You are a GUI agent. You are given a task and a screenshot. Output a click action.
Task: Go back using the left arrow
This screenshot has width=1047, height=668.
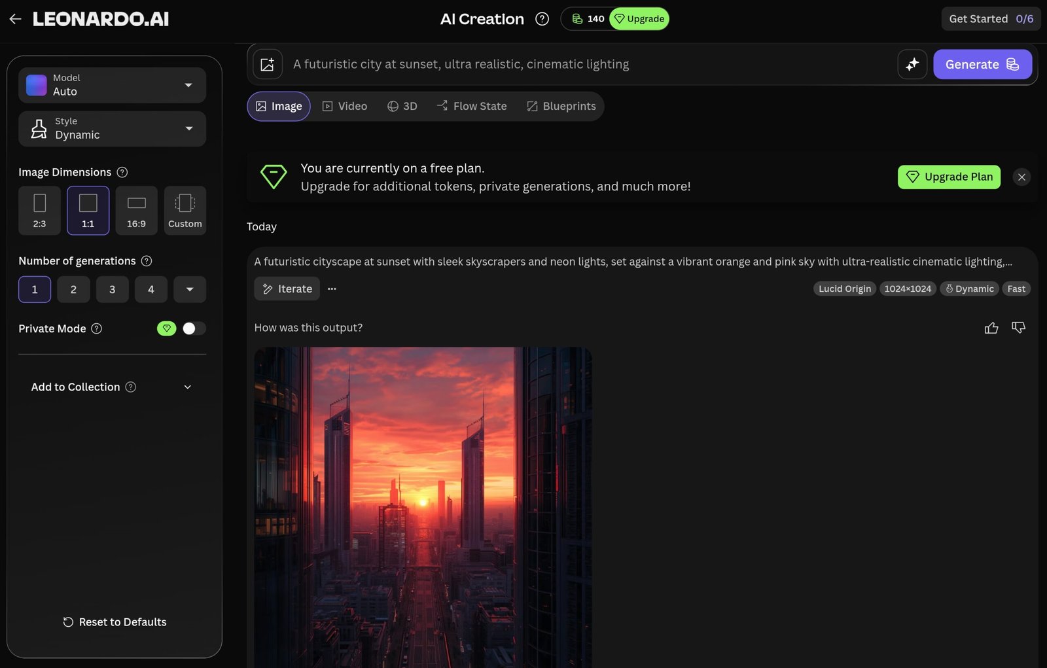[x=15, y=19]
